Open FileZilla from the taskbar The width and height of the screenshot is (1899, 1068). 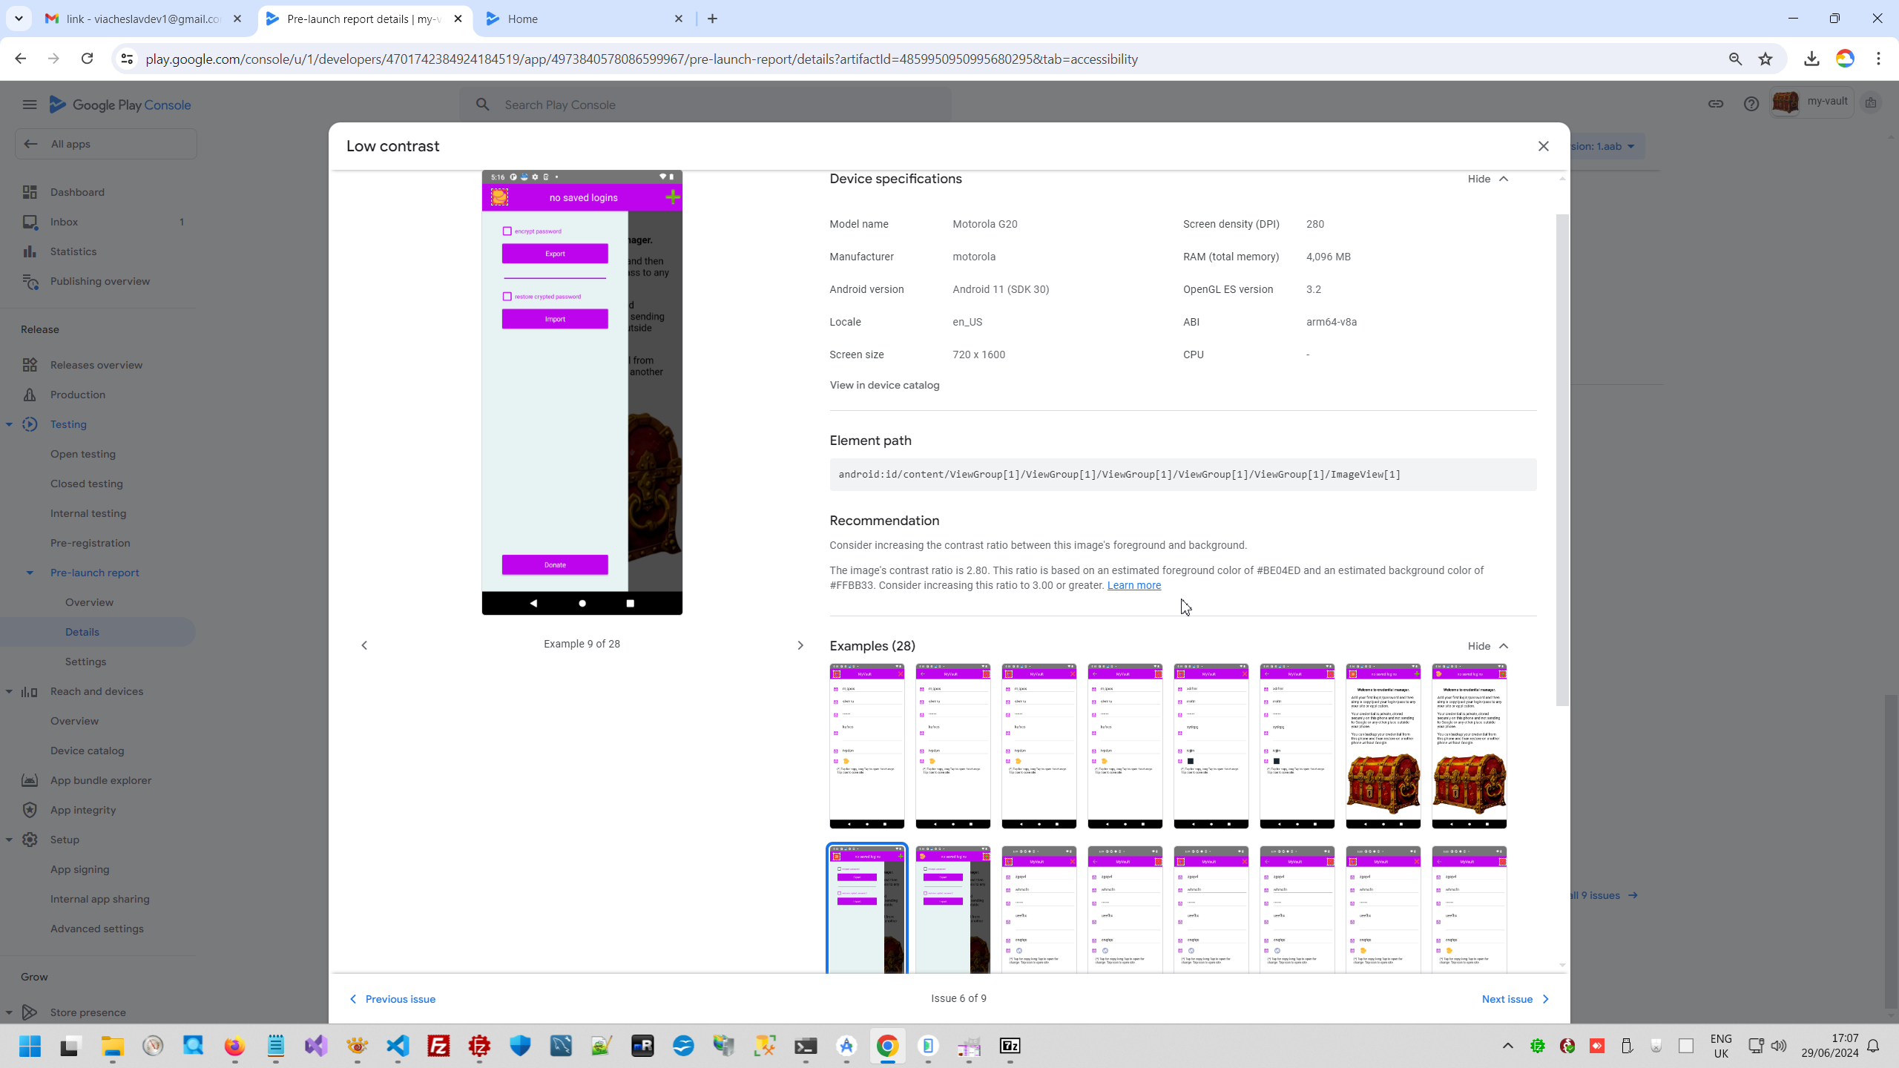coord(439,1046)
